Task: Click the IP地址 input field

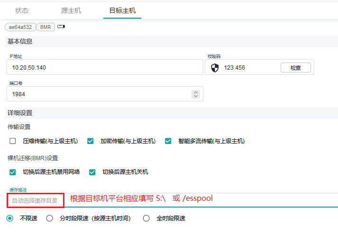Action: 104,68
